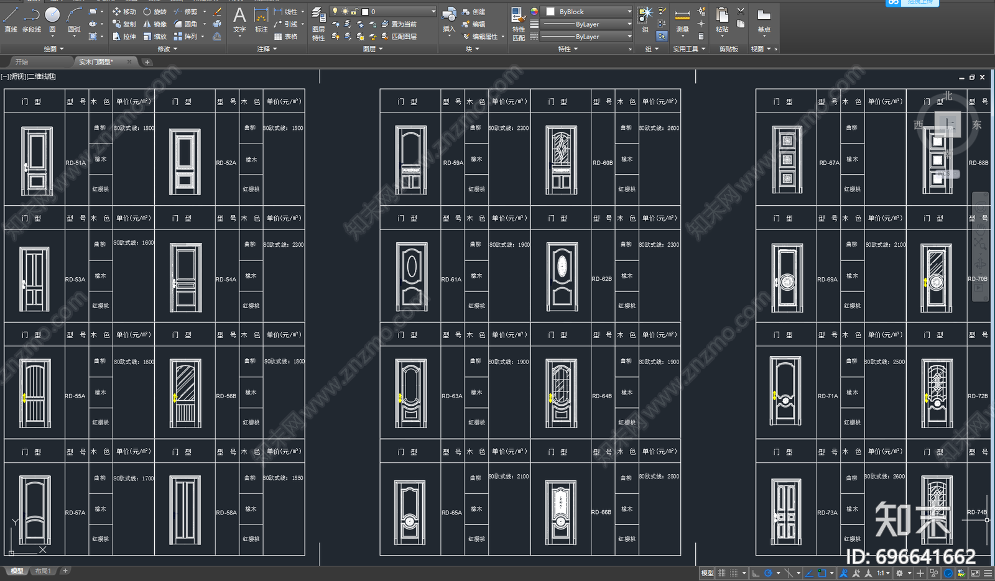Image resolution: width=995 pixels, height=581 pixels.
Task: Expand the Modify (修改) panel
Action: [x=167, y=48]
